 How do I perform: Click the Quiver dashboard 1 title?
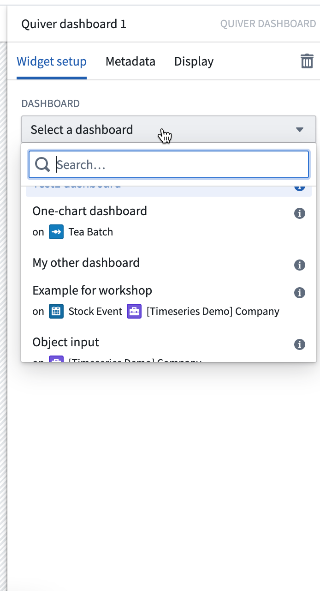(74, 24)
